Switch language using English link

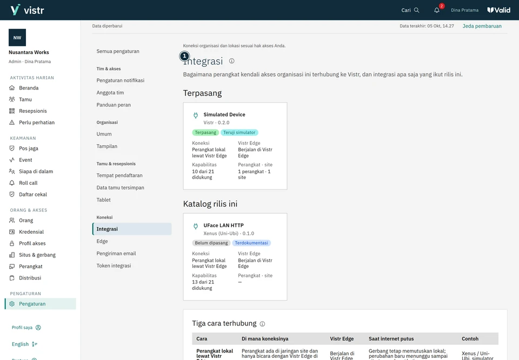tap(24, 344)
